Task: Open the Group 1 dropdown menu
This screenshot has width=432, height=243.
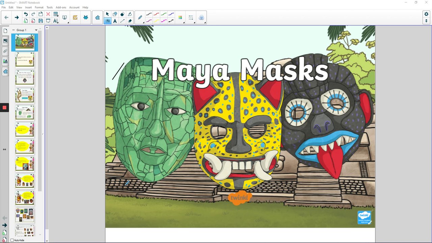Action: click(x=36, y=30)
